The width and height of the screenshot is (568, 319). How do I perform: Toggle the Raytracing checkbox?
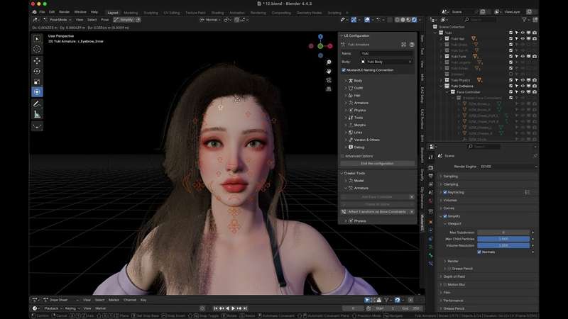(445, 192)
